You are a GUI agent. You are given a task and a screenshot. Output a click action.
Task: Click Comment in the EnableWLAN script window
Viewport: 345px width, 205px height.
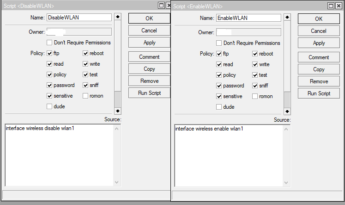(319, 57)
